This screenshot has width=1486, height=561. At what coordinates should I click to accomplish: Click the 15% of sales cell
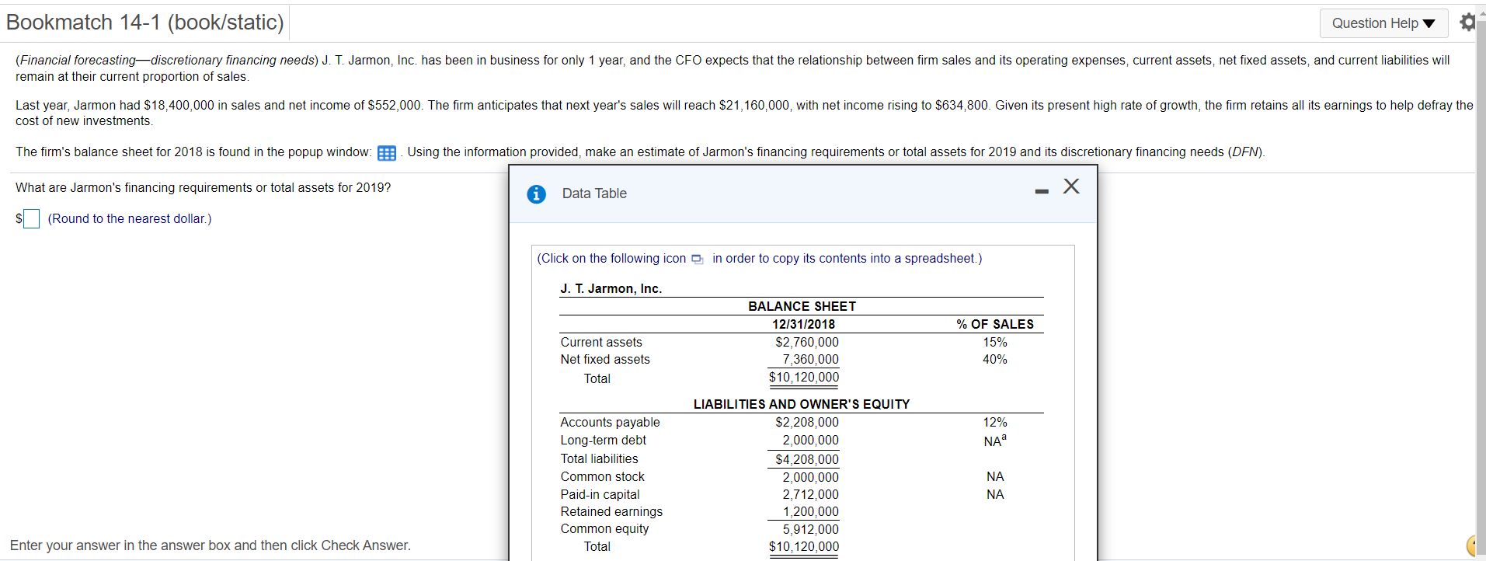coord(994,342)
